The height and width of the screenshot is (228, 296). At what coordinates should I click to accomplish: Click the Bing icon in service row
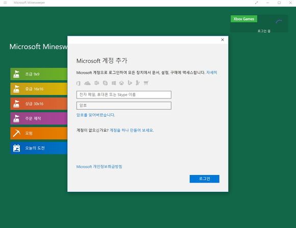coord(130,83)
